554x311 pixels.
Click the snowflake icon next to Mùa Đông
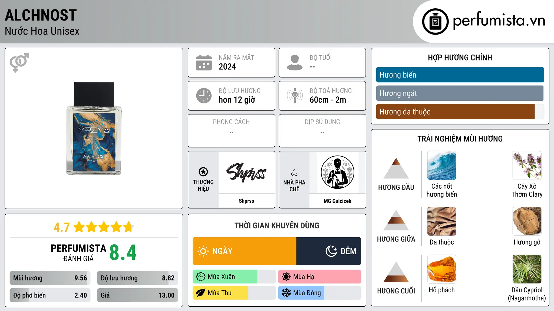286,293
